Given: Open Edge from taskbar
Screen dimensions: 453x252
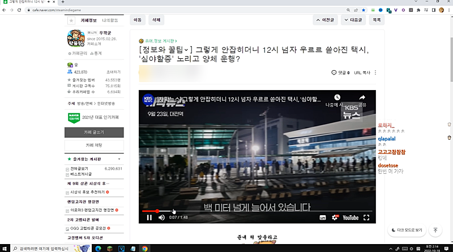Looking at the screenshot, I should pyautogui.click(x=98, y=249).
